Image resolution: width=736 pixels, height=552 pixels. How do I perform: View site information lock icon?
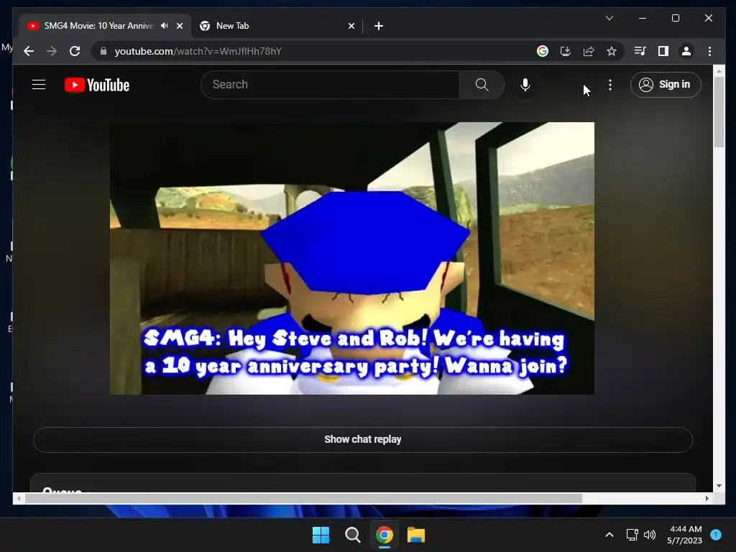103,51
